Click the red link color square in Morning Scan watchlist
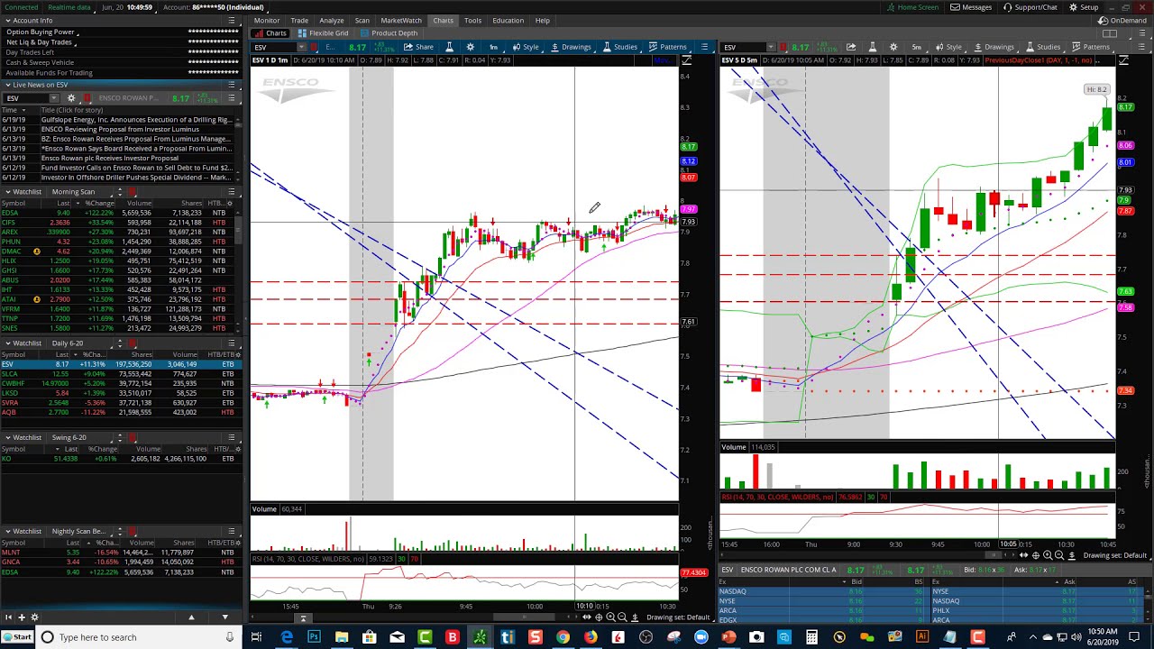 pos(132,192)
